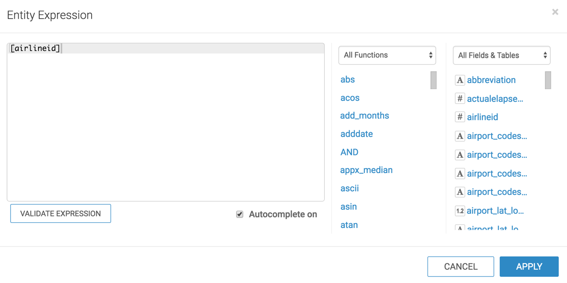567x283 pixels.
Task: Insert the abs function
Action: [x=348, y=79]
